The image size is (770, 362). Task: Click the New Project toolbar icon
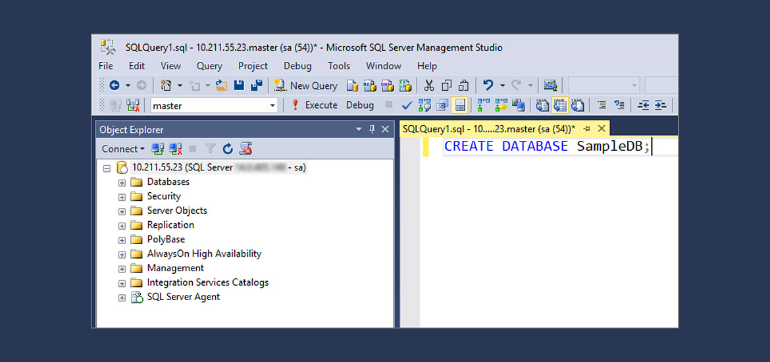click(x=166, y=86)
